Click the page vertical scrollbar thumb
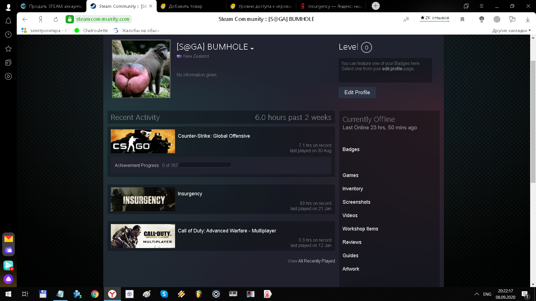The width and height of the screenshot is (536, 301). click(x=533, y=122)
